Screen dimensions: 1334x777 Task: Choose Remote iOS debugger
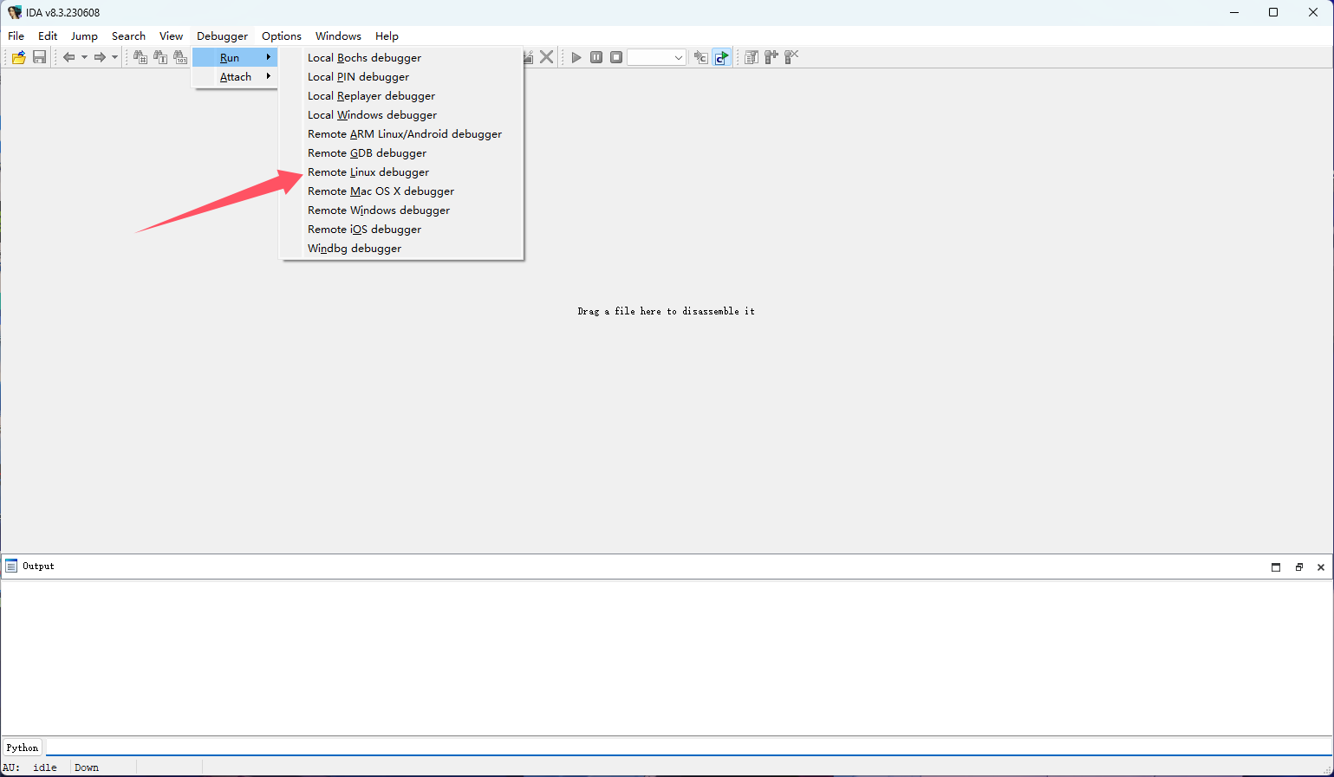[402, 229]
